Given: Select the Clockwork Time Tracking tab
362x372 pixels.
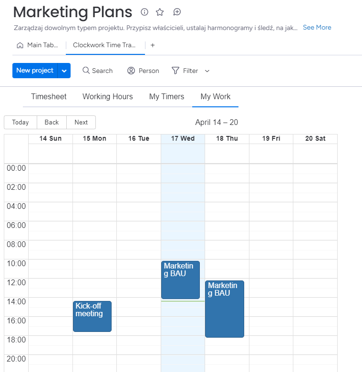Looking at the screenshot, I should [x=104, y=45].
